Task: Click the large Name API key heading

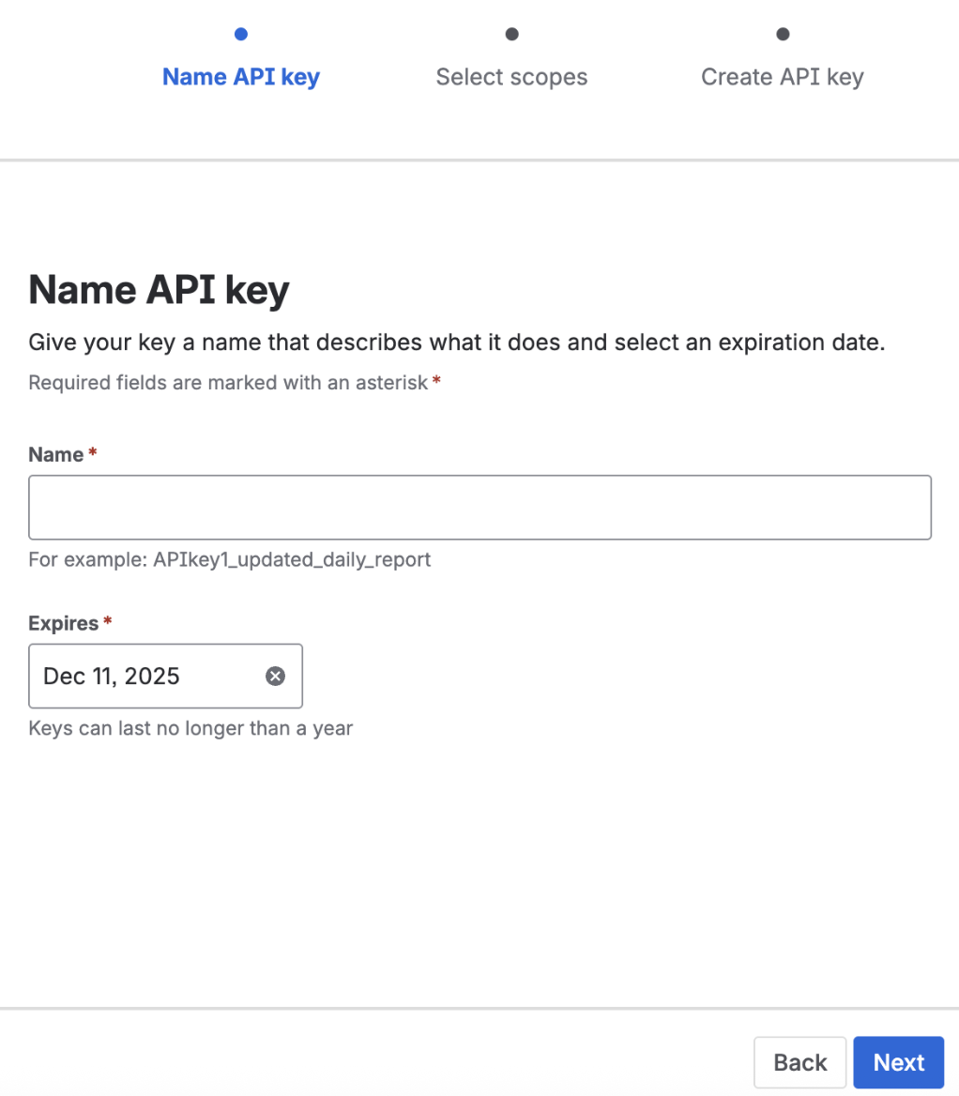Action: (x=160, y=291)
